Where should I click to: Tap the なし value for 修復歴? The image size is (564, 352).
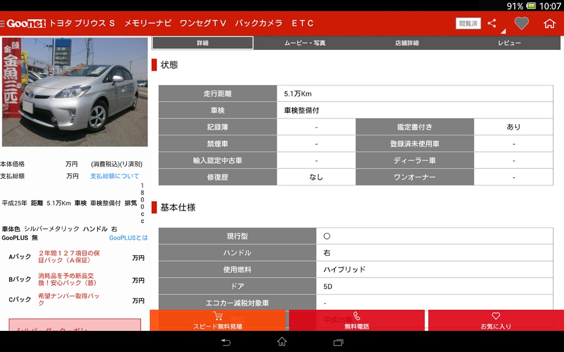tap(316, 177)
